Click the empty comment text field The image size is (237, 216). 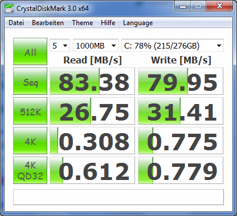(118, 197)
